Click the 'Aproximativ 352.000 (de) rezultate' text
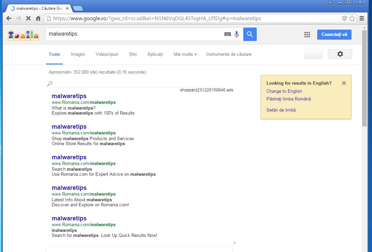Viewport: 372px width, 252px height. (97, 72)
